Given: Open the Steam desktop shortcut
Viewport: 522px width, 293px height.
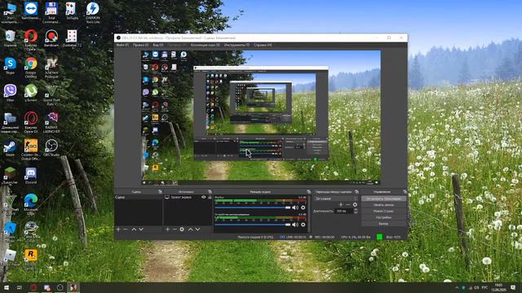Looking at the screenshot, I should [x=10, y=148].
